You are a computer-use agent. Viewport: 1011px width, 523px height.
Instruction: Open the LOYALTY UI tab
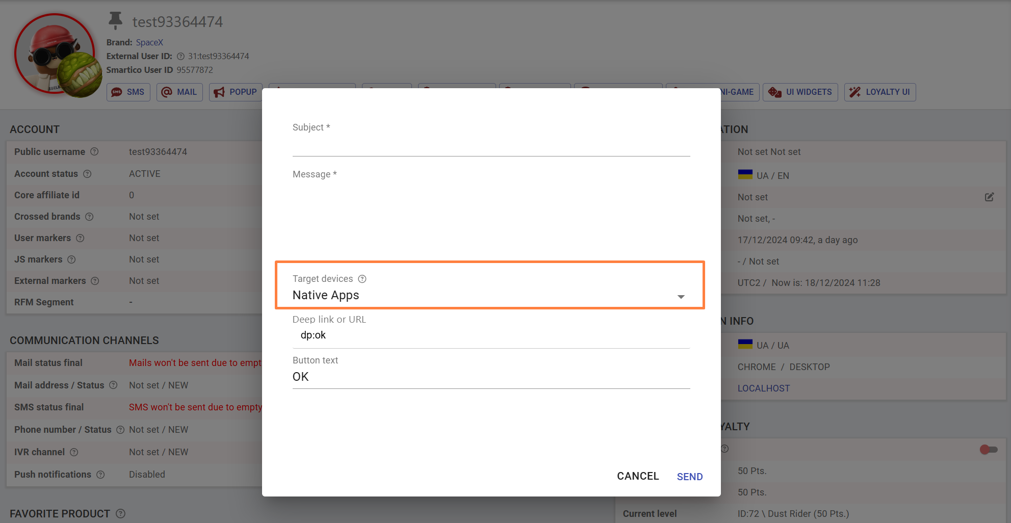[x=879, y=92]
